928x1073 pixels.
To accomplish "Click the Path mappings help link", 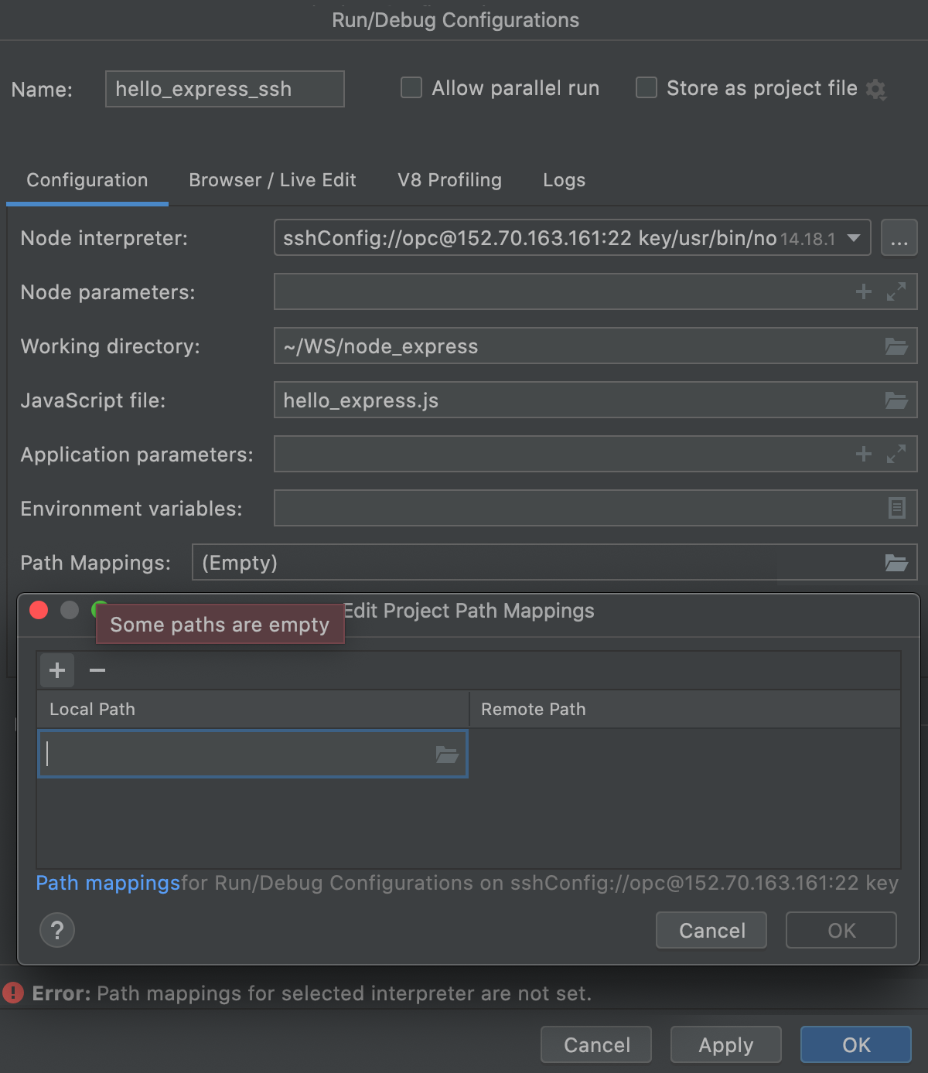I will (x=107, y=883).
